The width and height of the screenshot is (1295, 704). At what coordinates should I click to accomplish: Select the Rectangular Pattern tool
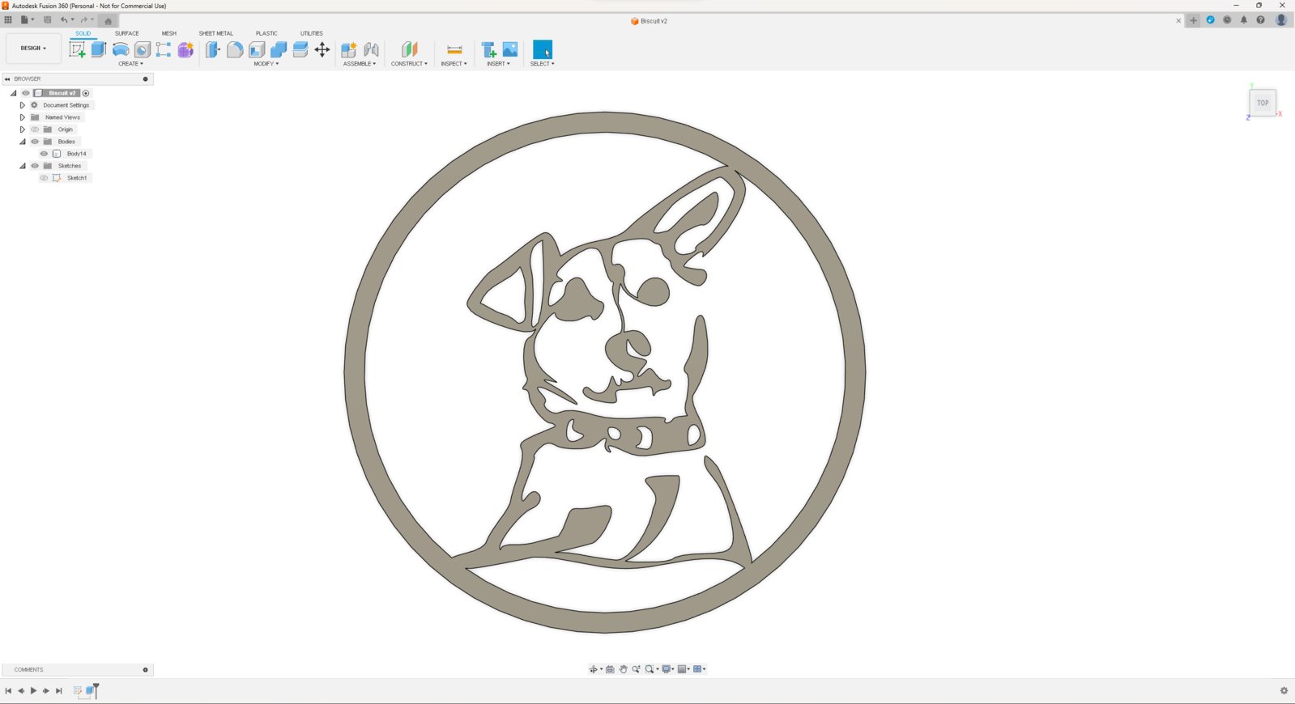click(164, 49)
